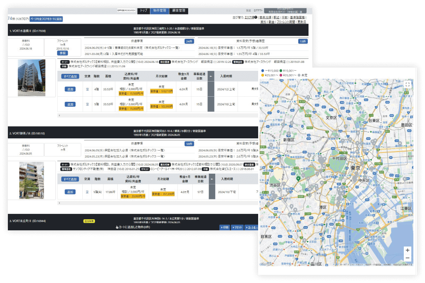Open the VORT水道橋 II building photo

point(31,78)
